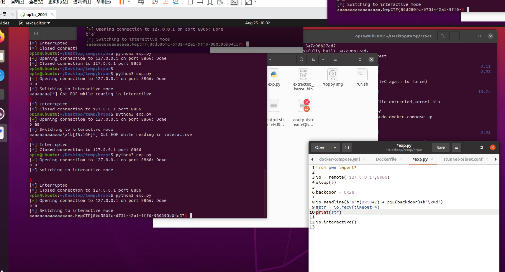The width and height of the screenshot is (505, 272).
Task: Revert to snapshot using the orange clock icon
Action: pyautogui.click(x=165, y=2)
